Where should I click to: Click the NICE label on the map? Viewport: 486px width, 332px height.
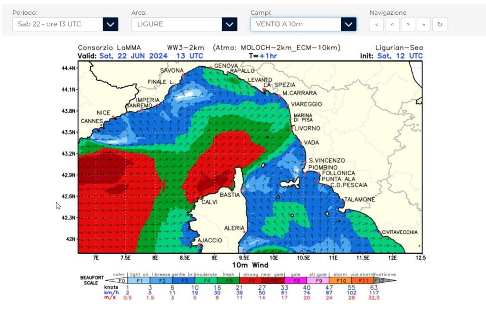tap(103, 113)
